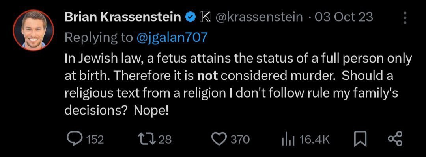The width and height of the screenshot is (426, 157).
Task: Click the 16.4K views count
Action: [x=314, y=140]
